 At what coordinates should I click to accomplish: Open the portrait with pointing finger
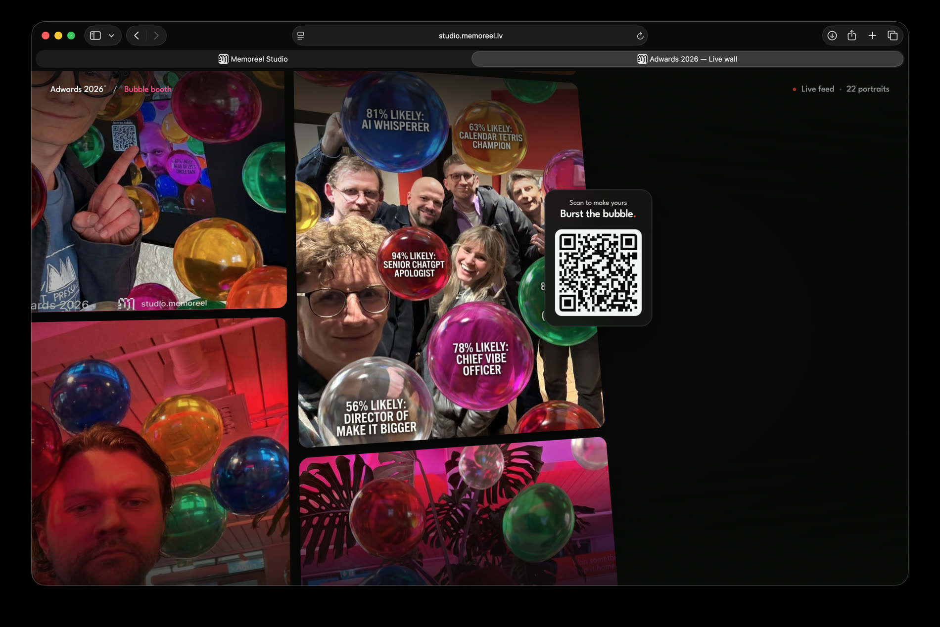(x=158, y=190)
